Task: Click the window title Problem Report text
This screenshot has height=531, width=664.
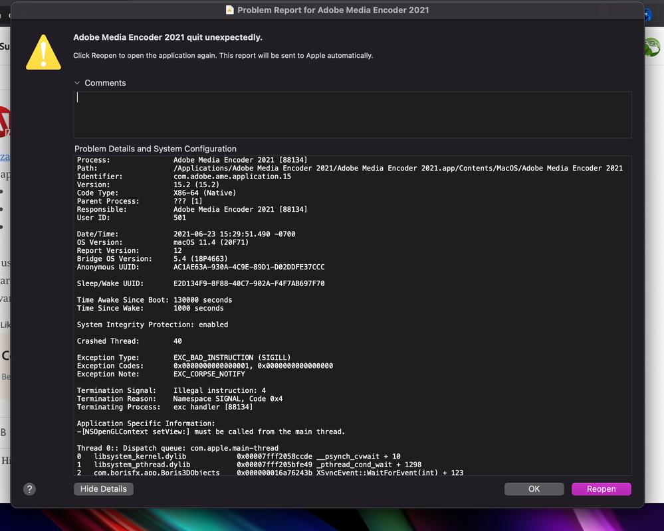Action: click(x=333, y=10)
